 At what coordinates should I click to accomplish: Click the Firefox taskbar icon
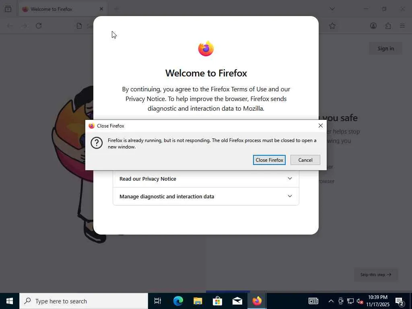(x=257, y=301)
